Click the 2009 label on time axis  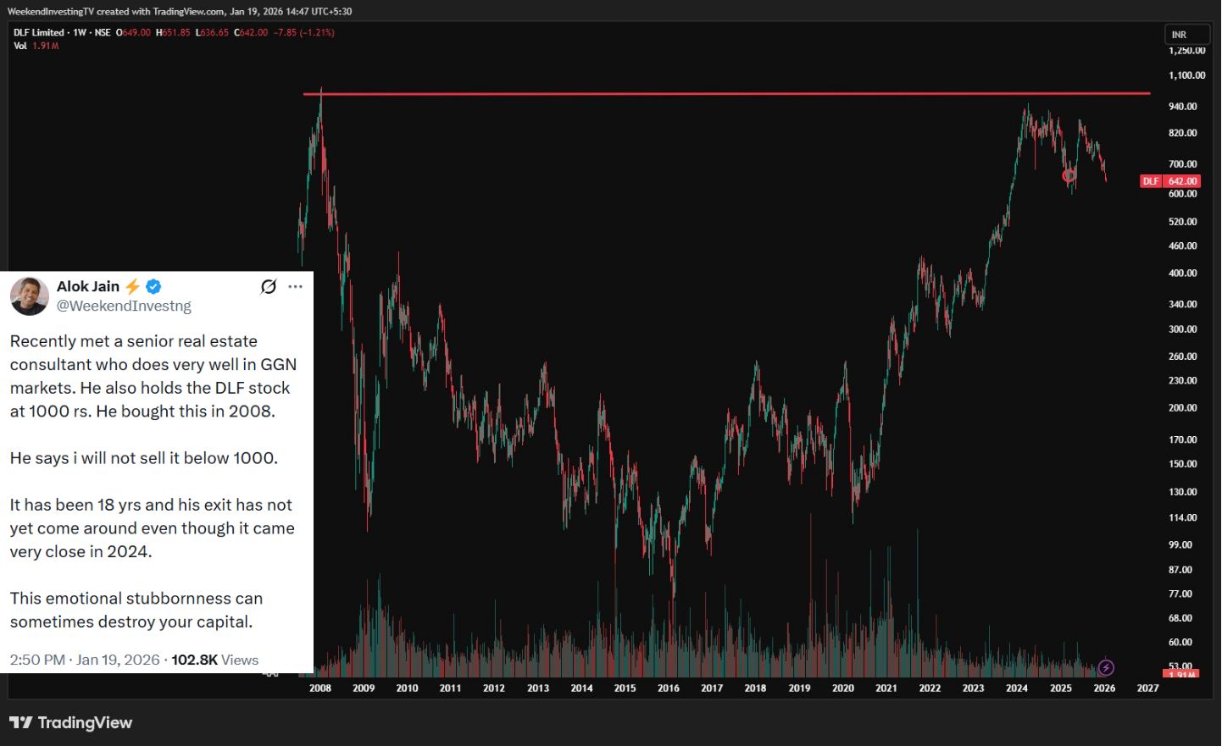pyautogui.click(x=364, y=688)
